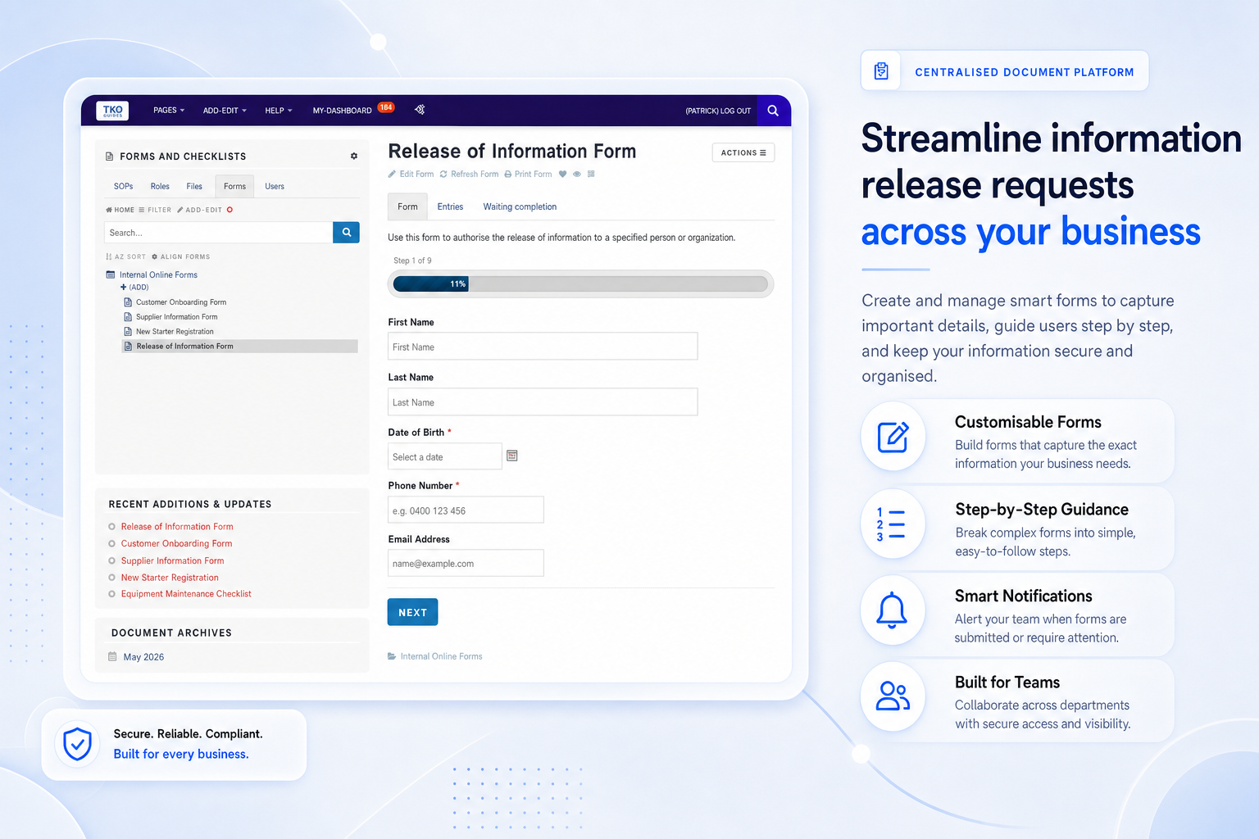Apply AZ SORT to the forms list

pos(125,256)
